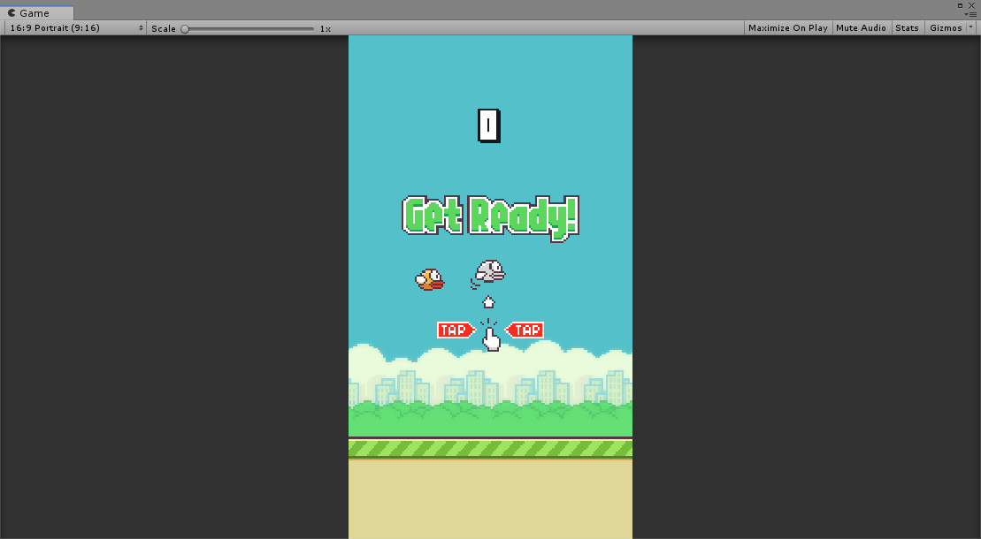This screenshot has height=539, width=981.
Task: Click the Get Ready! banner
Action: (x=490, y=217)
